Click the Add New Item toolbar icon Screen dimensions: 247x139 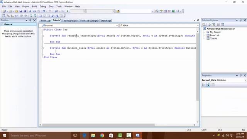pyautogui.click(x=10, y=11)
